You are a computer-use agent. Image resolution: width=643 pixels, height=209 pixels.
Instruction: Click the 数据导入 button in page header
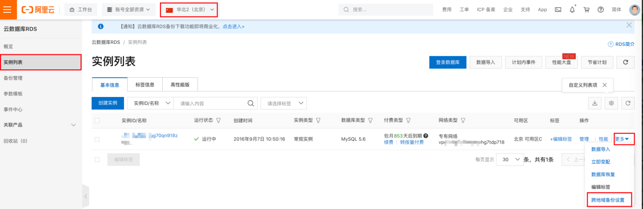[485, 62]
